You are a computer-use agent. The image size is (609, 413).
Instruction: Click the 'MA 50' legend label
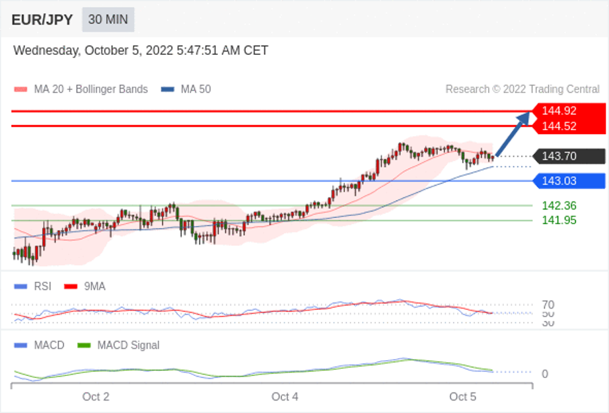(x=196, y=89)
